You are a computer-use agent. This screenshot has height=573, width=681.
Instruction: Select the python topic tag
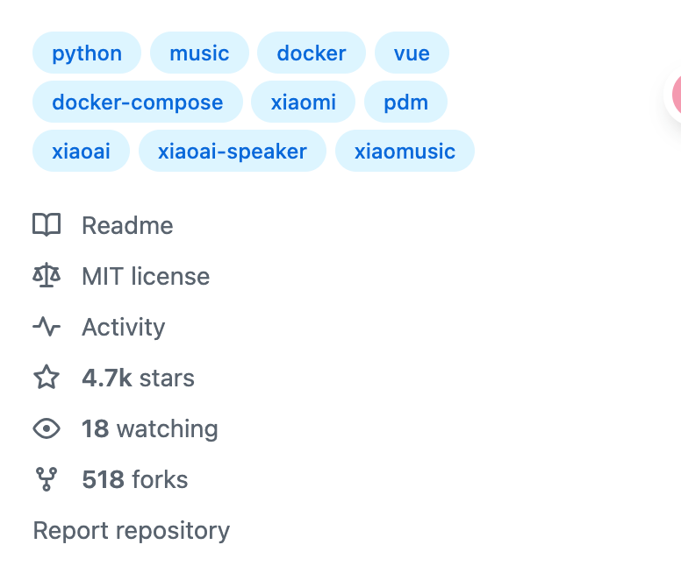coord(87,53)
